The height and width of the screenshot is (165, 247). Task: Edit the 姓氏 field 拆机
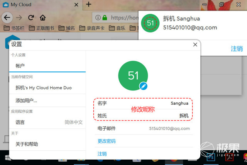pyautogui.click(x=143, y=116)
